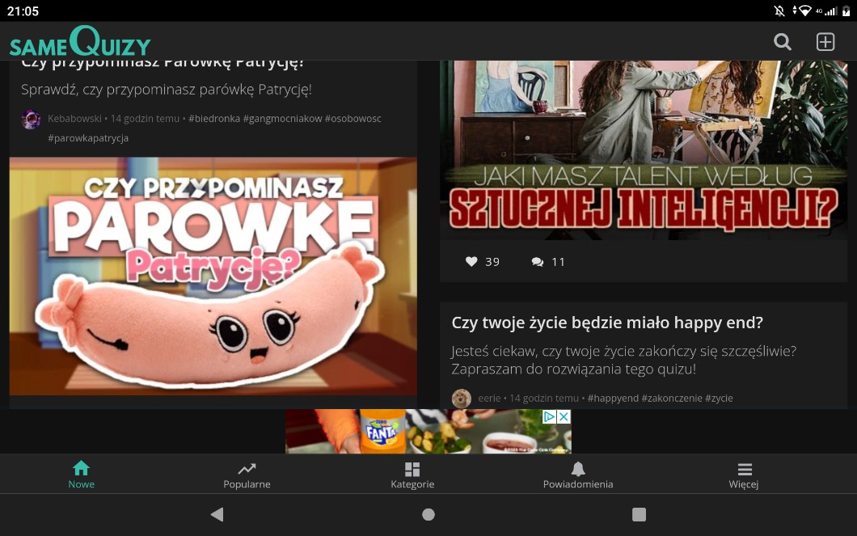The image size is (857, 536).
Task: Switch to the Popularne tab
Action: click(247, 475)
